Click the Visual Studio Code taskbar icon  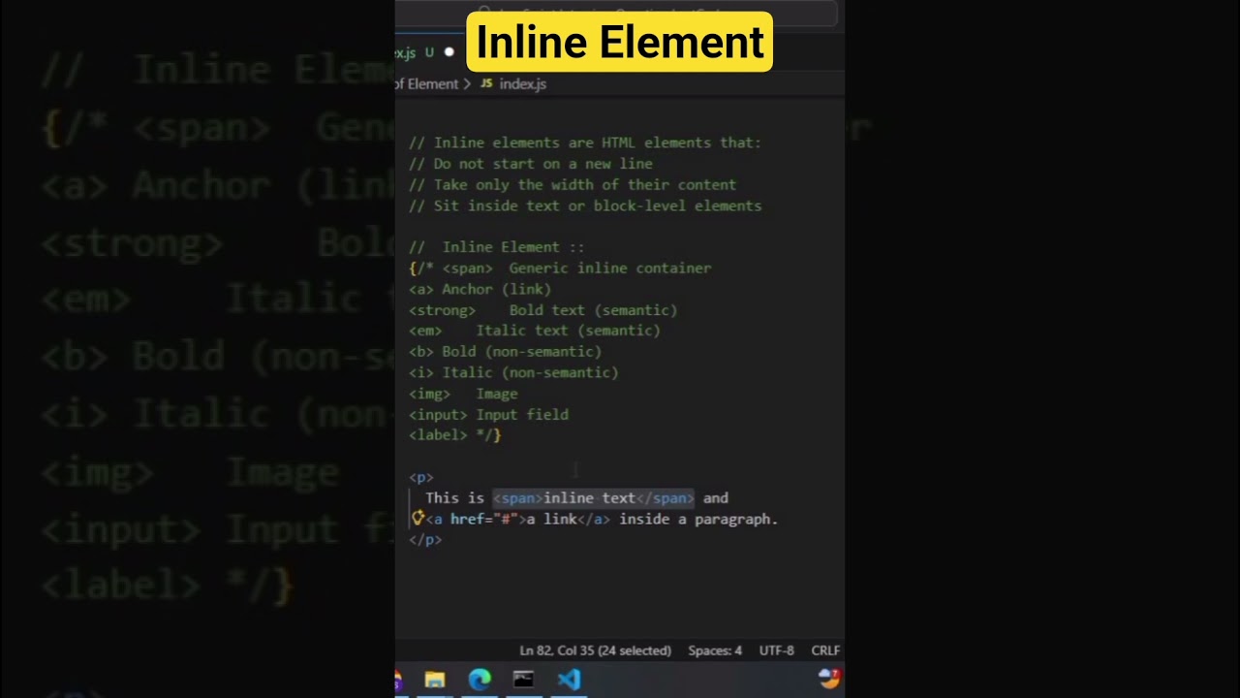point(569,680)
